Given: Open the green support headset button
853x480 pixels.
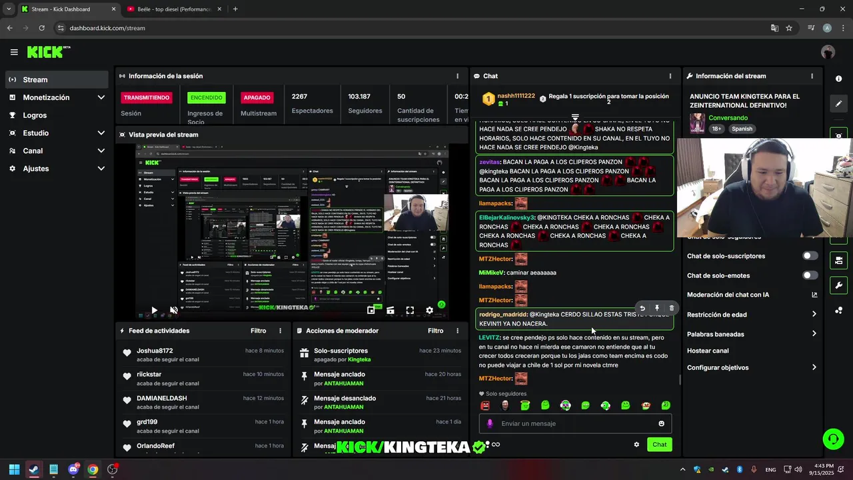Looking at the screenshot, I should [833, 439].
